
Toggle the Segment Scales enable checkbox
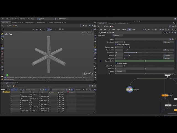point(101,61)
